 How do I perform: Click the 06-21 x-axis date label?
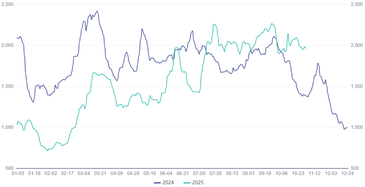point(183,174)
